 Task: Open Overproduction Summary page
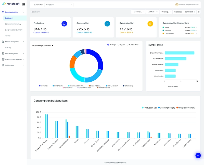[x=14, y=30]
